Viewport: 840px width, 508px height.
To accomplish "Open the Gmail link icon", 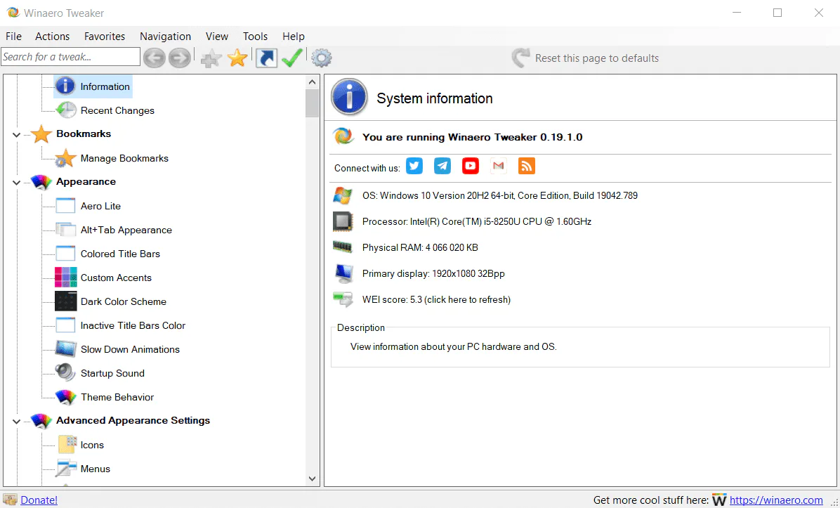I will click(499, 166).
